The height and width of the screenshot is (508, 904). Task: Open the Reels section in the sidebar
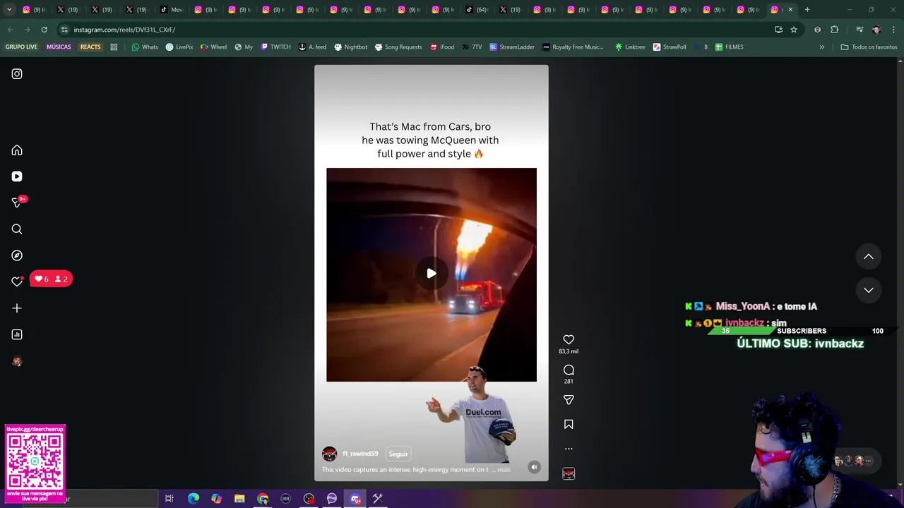pyautogui.click(x=17, y=176)
